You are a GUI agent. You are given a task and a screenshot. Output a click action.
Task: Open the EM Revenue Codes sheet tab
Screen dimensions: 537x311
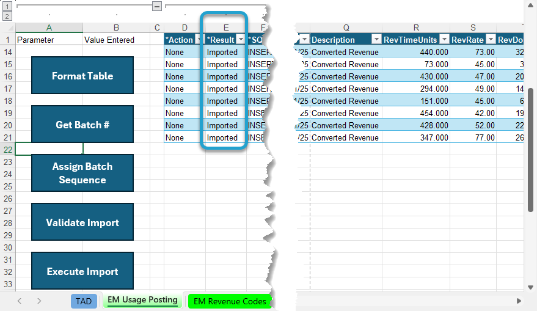click(x=230, y=301)
